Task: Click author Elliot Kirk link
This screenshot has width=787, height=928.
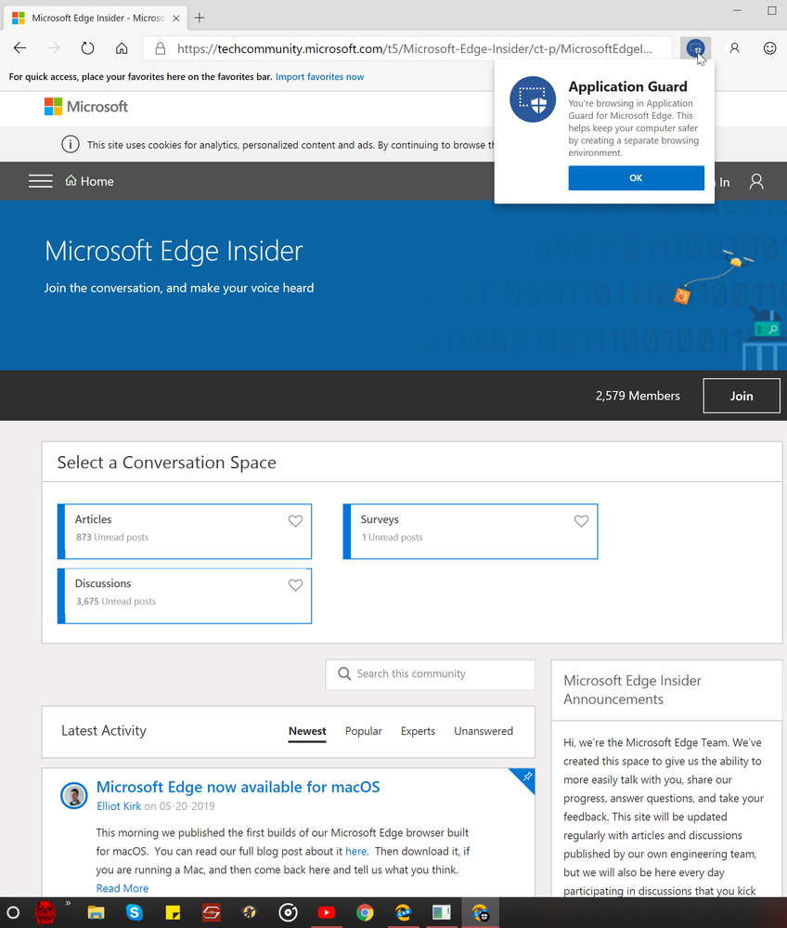Action: pyautogui.click(x=119, y=806)
